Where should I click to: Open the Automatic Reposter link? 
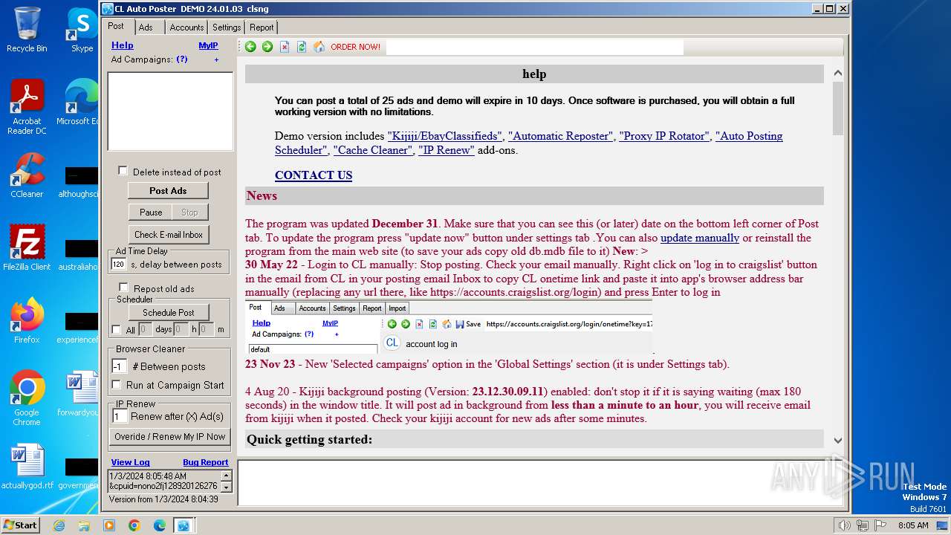[x=561, y=136]
